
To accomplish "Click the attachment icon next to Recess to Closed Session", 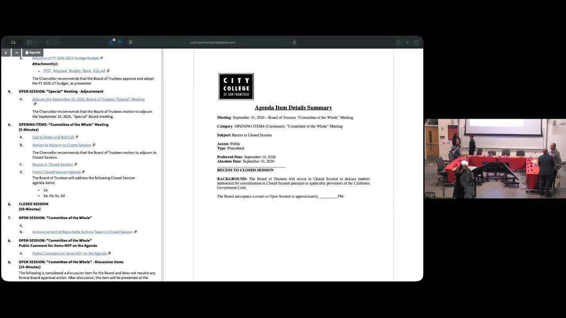I will 76,164.
